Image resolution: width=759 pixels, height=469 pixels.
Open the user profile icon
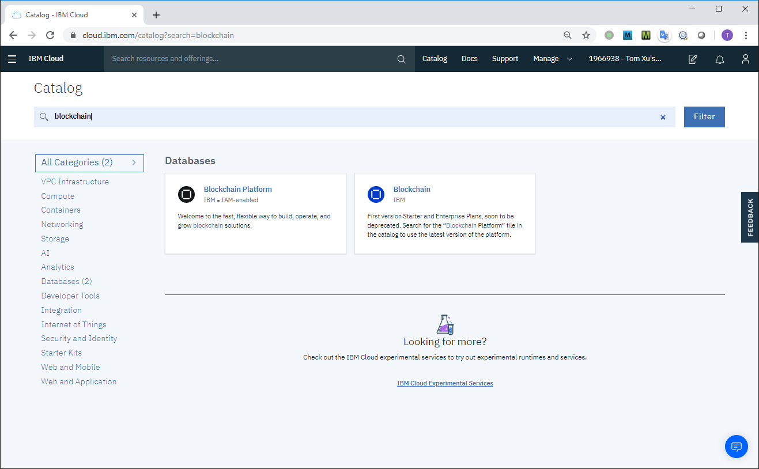coord(746,59)
